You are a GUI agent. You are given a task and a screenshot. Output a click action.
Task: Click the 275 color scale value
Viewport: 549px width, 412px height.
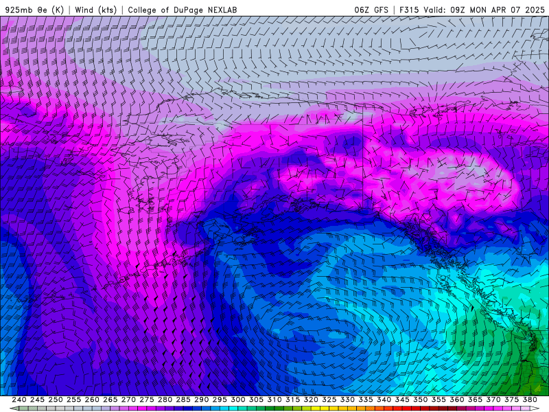pos(147,400)
